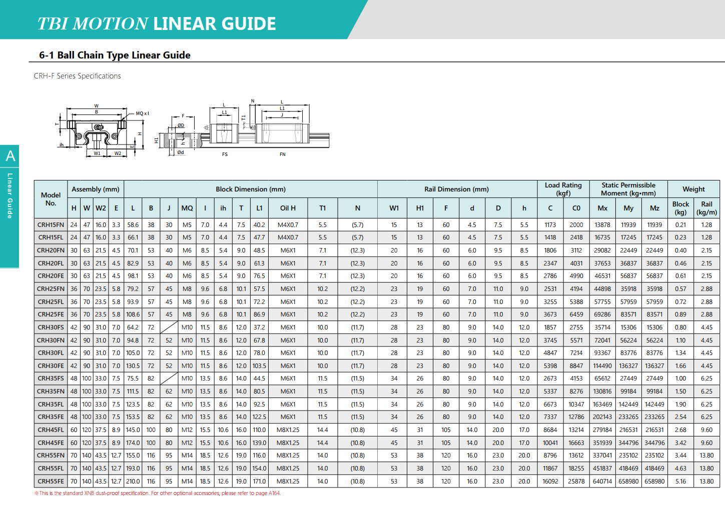The height and width of the screenshot is (507, 725).
Task: Click the "W2" column header
Action: pos(101,208)
